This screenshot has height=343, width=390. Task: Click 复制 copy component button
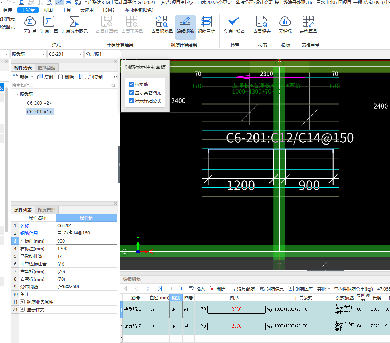tap(45, 77)
